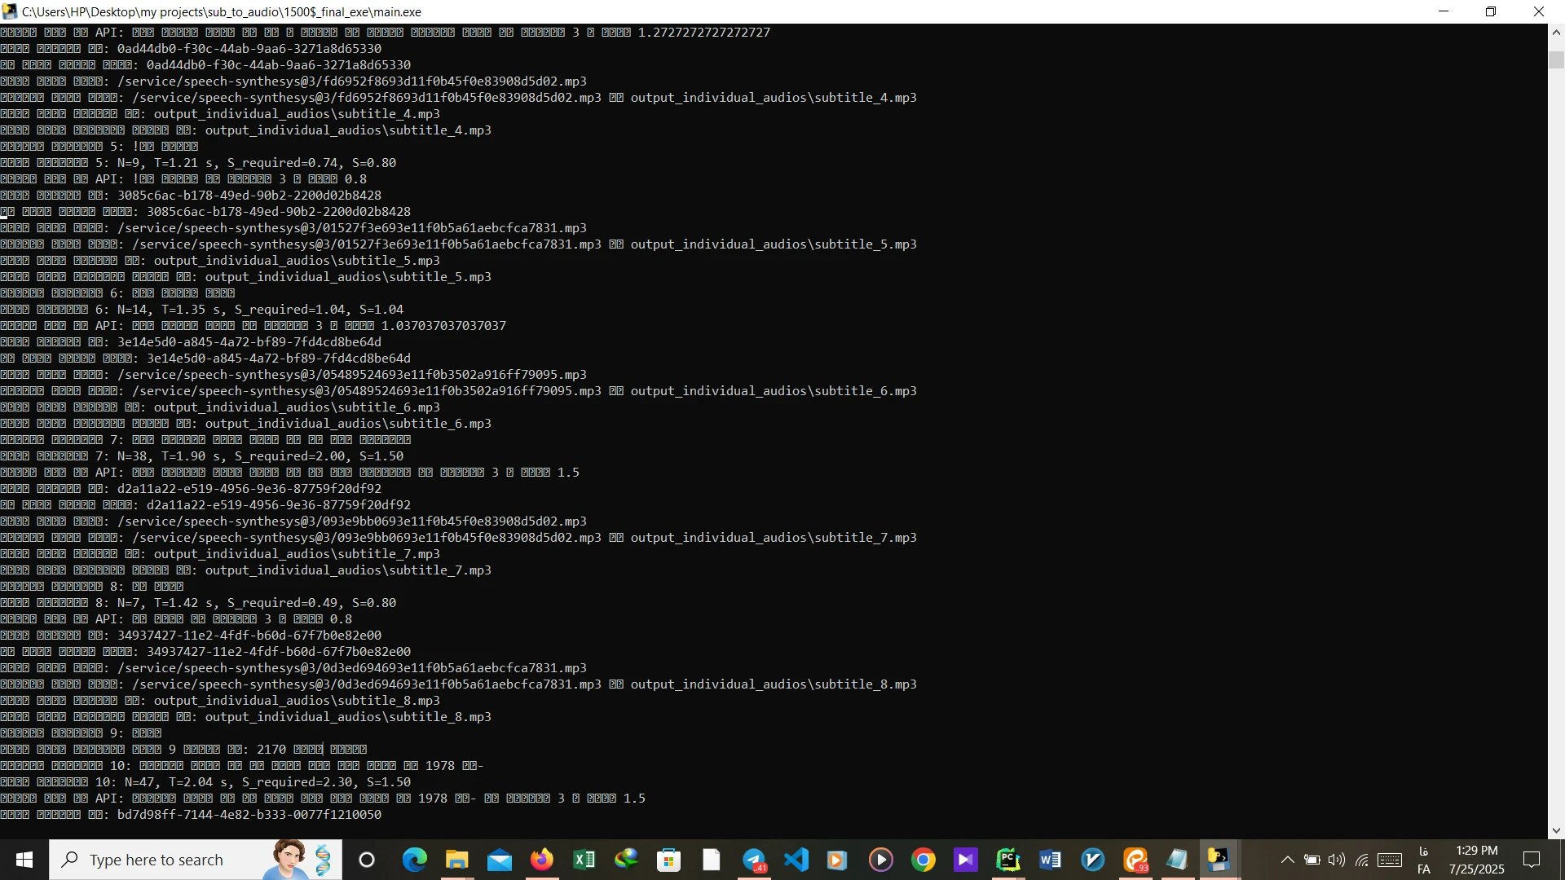
Task: Open Microsoft Store from the taskbar
Action: 668,860
